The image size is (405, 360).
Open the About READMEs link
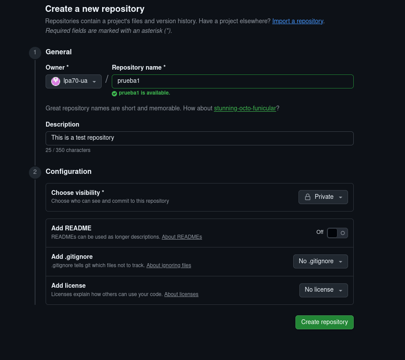tap(181, 237)
